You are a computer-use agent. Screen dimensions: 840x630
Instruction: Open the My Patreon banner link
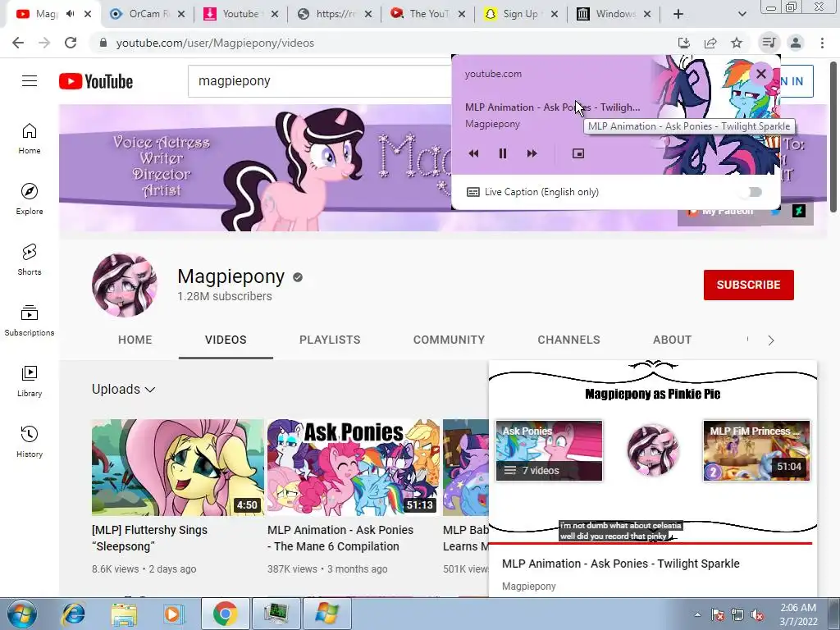(719, 212)
